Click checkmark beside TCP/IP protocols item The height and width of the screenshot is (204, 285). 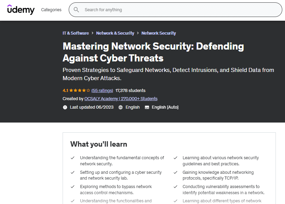175,172
